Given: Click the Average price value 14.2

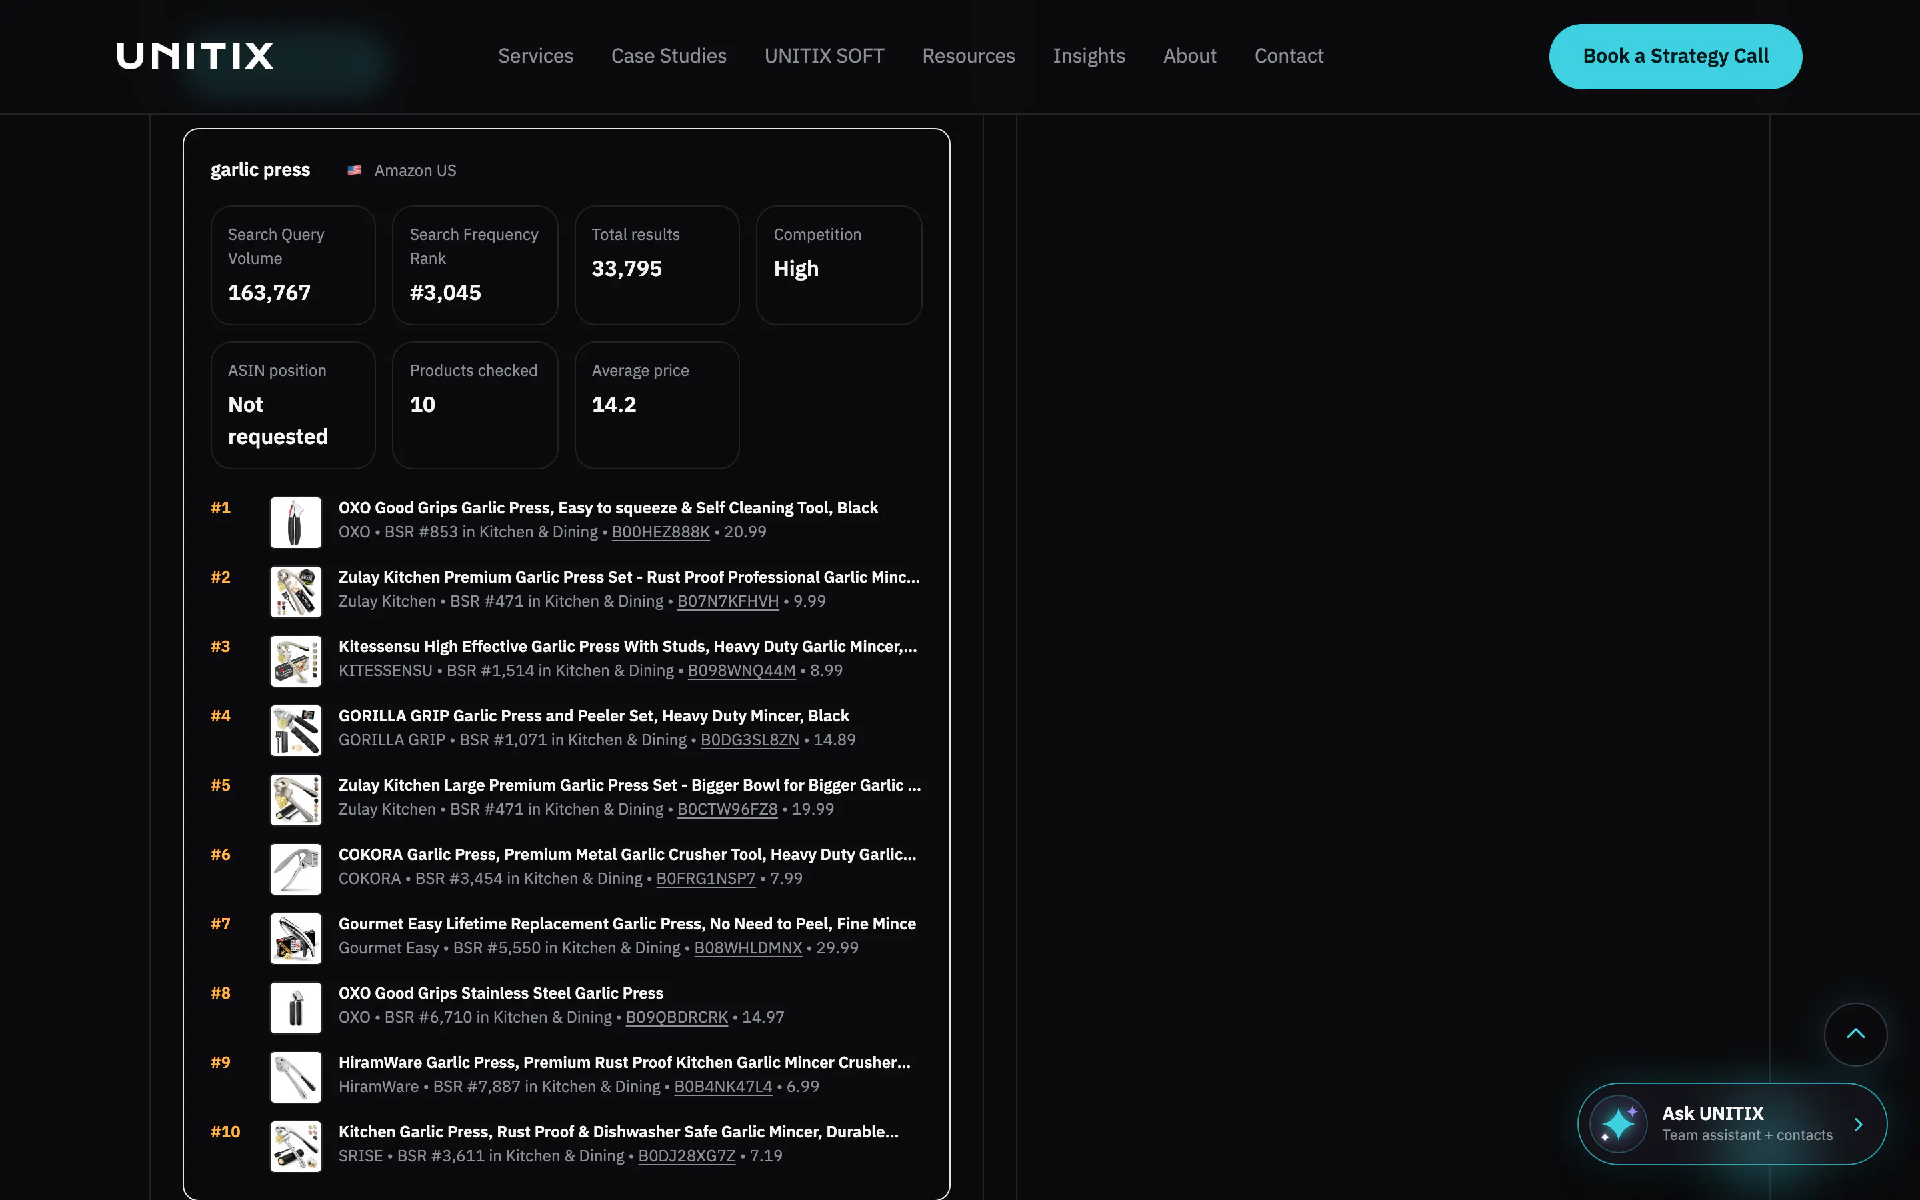Looking at the screenshot, I should click(x=614, y=405).
